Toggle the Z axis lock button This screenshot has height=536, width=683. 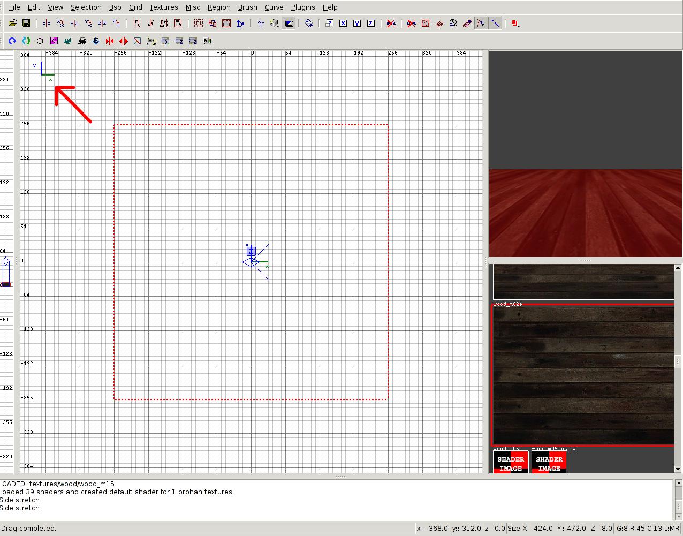[x=371, y=24]
